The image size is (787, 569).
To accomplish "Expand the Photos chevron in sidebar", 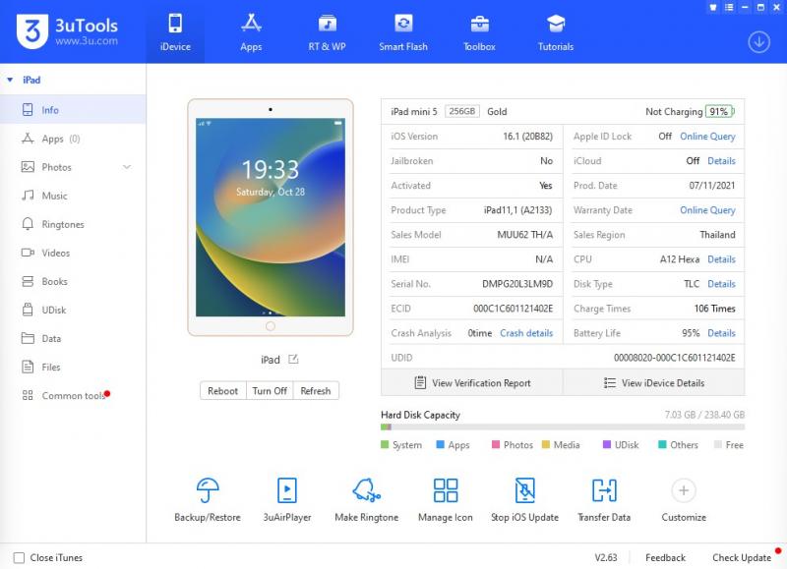I will [x=127, y=167].
